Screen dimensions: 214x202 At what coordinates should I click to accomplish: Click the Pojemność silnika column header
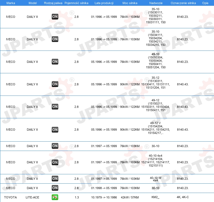tap(76, 3)
